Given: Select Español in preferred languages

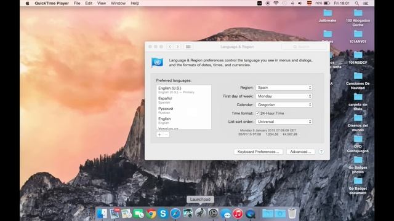Looking at the screenshot, I should 183,100.
